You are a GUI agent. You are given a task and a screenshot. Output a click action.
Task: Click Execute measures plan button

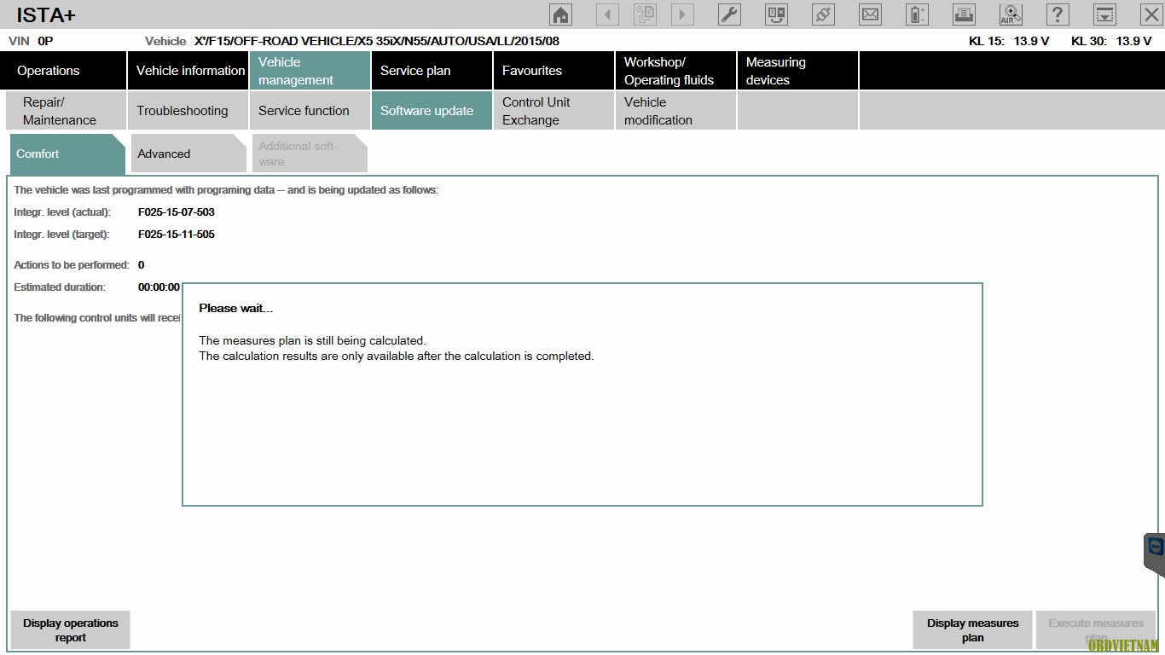pos(1096,630)
